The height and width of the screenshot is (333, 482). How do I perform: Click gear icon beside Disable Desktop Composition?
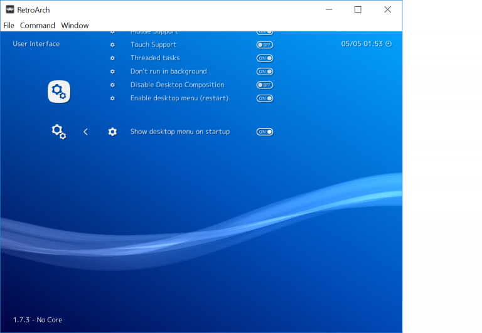click(112, 85)
